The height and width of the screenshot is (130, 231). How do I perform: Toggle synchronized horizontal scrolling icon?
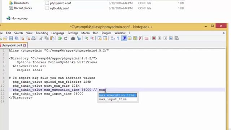click(105, 39)
